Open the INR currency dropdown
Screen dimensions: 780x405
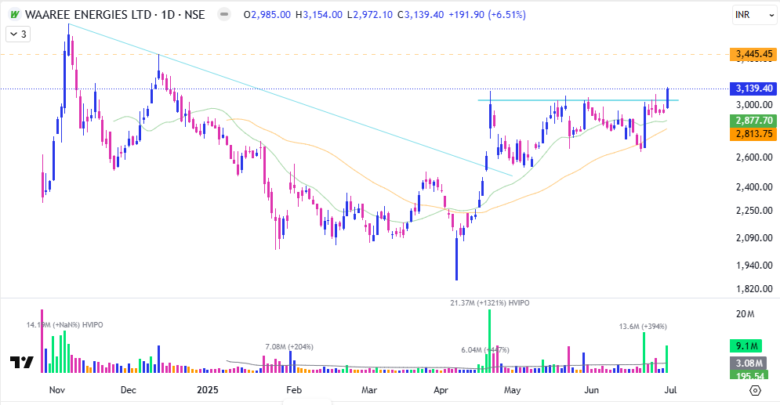pyautogui.click(x=754, y=15)
